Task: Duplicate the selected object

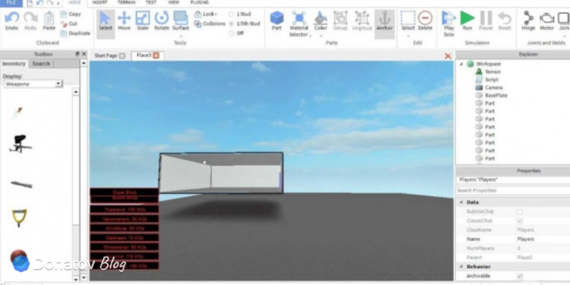Action: point(75,33)
